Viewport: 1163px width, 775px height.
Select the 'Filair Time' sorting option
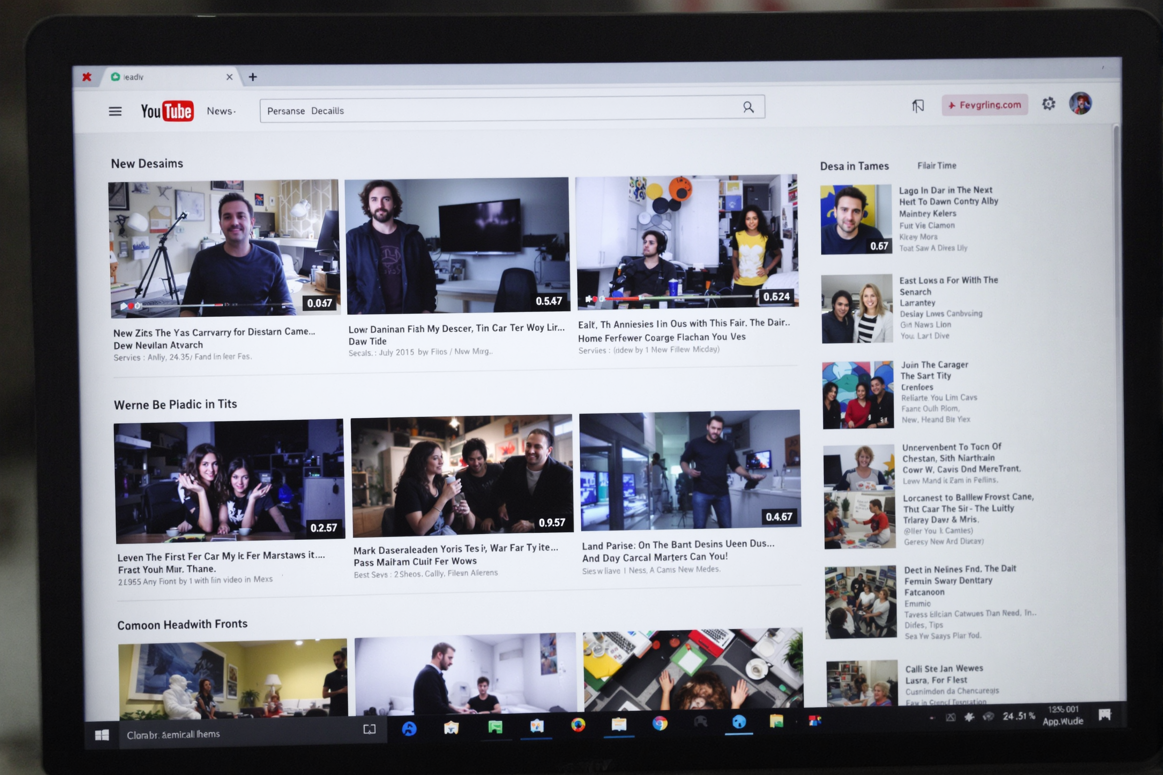936,166
